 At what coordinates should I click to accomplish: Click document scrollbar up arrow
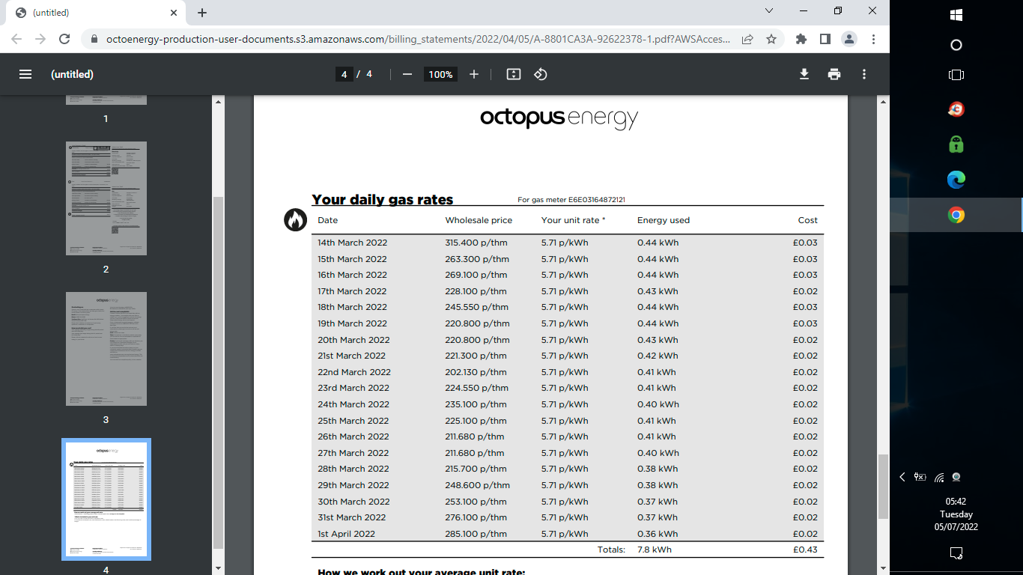tap(884, 101)
